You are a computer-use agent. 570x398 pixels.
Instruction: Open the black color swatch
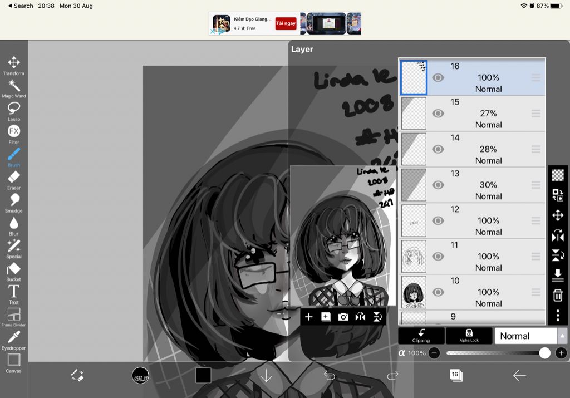pos(203,376)
